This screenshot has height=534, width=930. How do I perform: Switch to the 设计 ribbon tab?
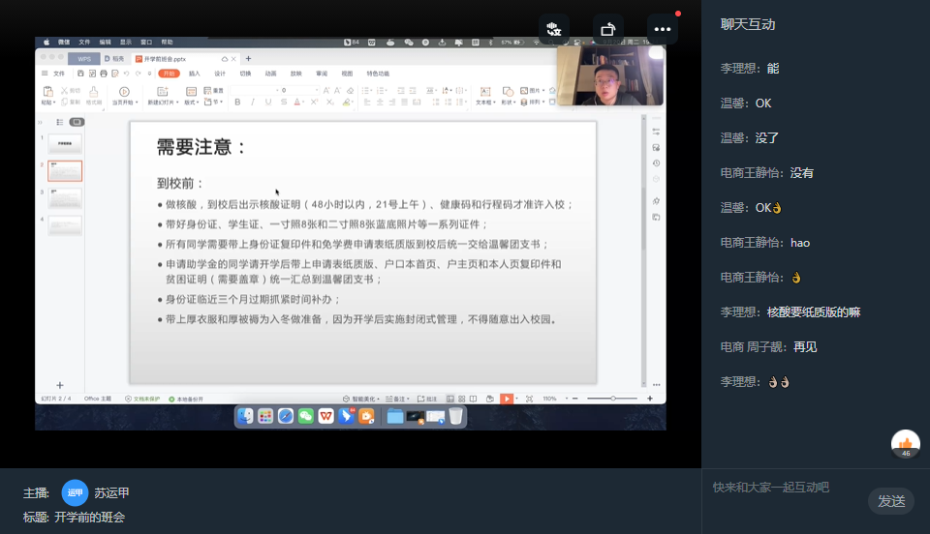tap(220, 74)
